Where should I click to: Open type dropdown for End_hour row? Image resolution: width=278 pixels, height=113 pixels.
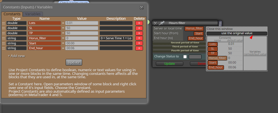(x=16, y=48)
